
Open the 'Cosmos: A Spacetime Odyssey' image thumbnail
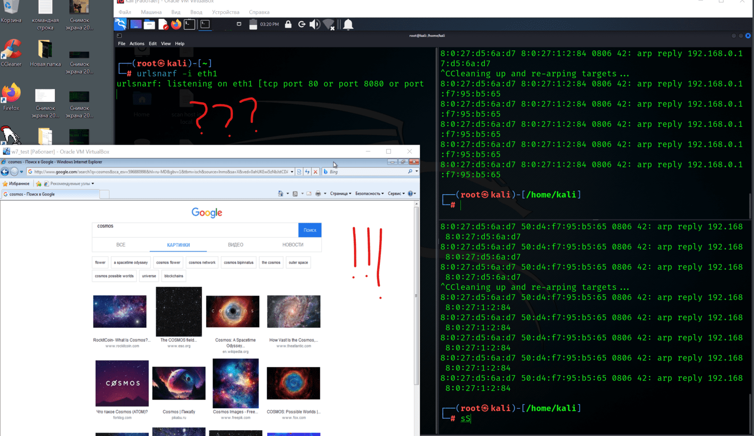tap(233, 312)
